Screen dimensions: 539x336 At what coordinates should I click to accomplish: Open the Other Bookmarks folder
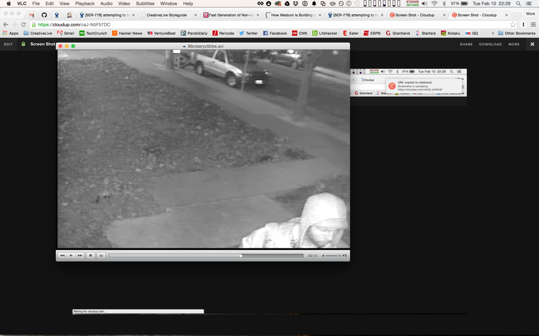517,33
